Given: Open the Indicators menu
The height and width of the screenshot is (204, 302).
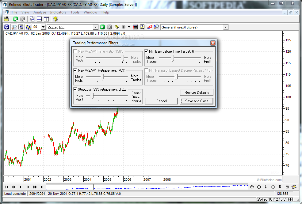Looking at the screenshot, I should pyautogui.click(x=58, y=12).
